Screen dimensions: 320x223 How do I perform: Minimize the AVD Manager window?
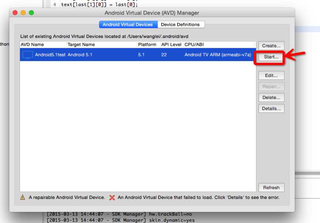pos(23,13)
